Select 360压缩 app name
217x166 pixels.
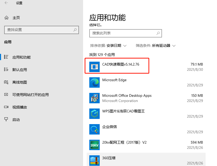tap(109, 158)
